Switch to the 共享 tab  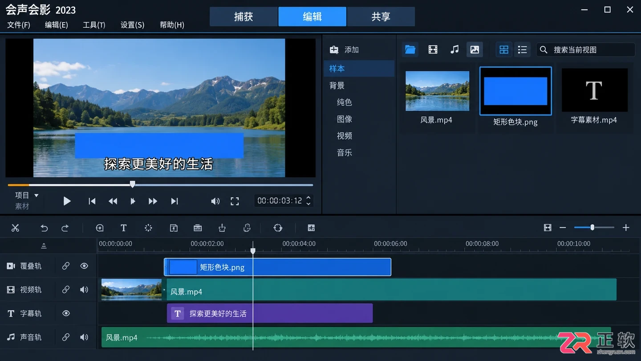(x=381, y=16)
